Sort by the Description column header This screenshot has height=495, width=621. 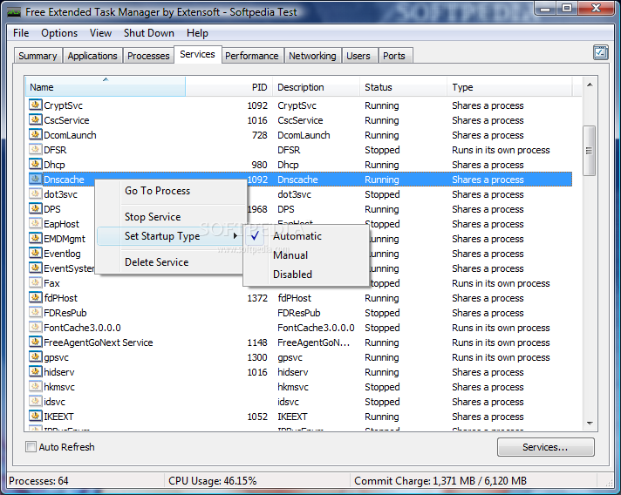coord(316,87)
